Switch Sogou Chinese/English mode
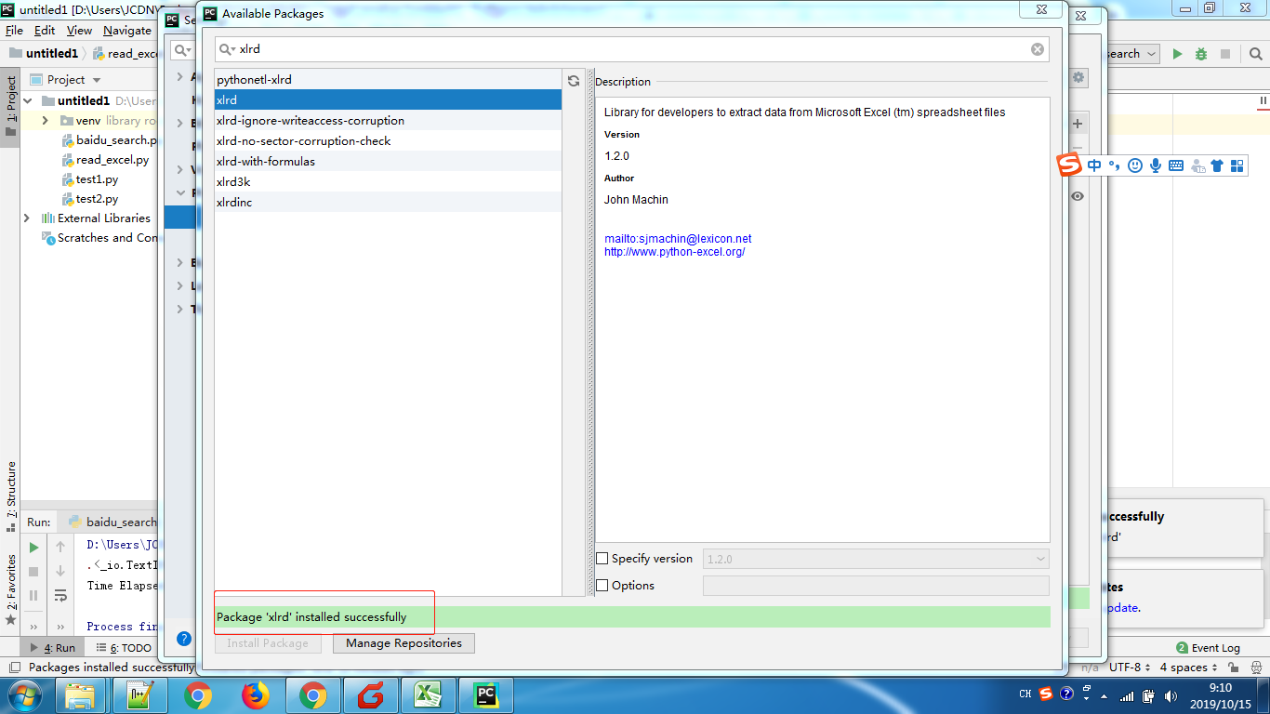 click(x=1094, y=165)
